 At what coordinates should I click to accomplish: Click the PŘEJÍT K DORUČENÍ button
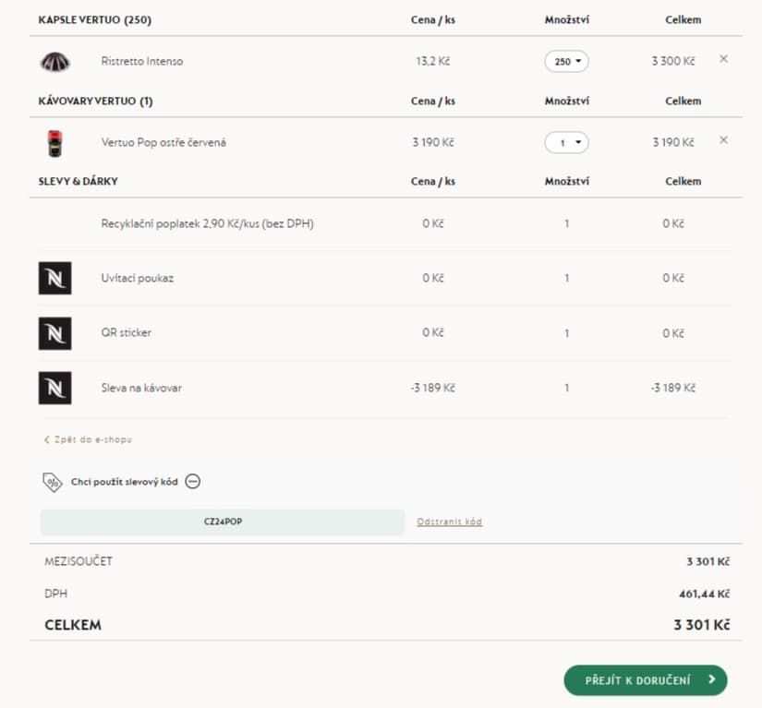coord(646,679)
